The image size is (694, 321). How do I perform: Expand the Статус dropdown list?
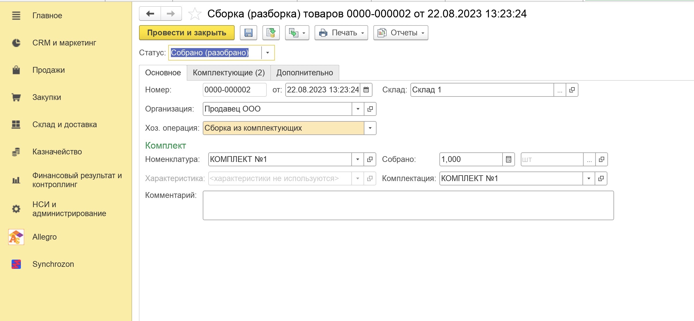click(x=268, y=53)
